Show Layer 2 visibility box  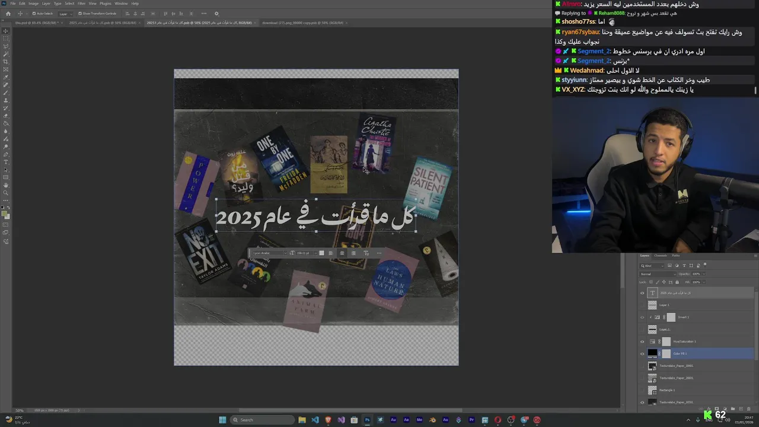pyautogui.click(x=642, y=329)
